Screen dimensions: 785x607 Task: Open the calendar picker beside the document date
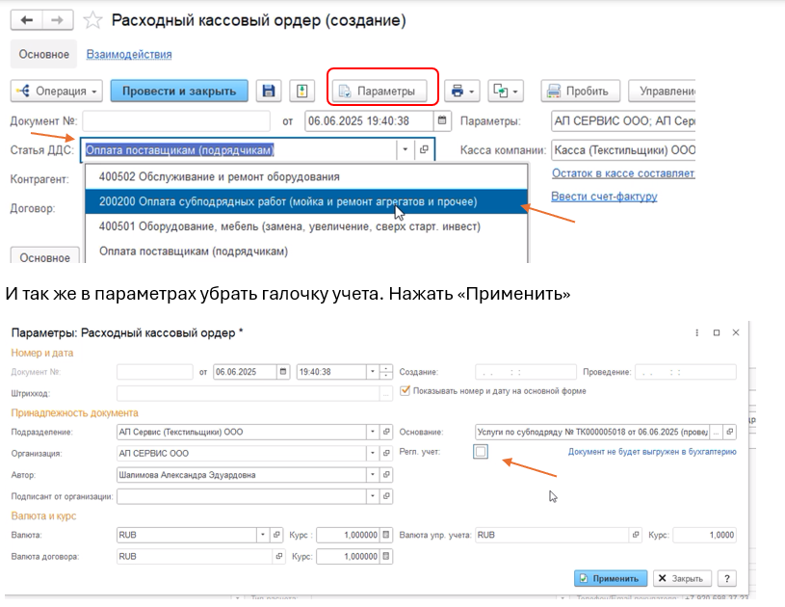pos(442,121)
